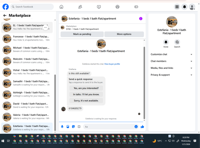Send quick reply 'Yes, are you interested?'
Viewport: 200px width, 148px height.
(86, 88)
